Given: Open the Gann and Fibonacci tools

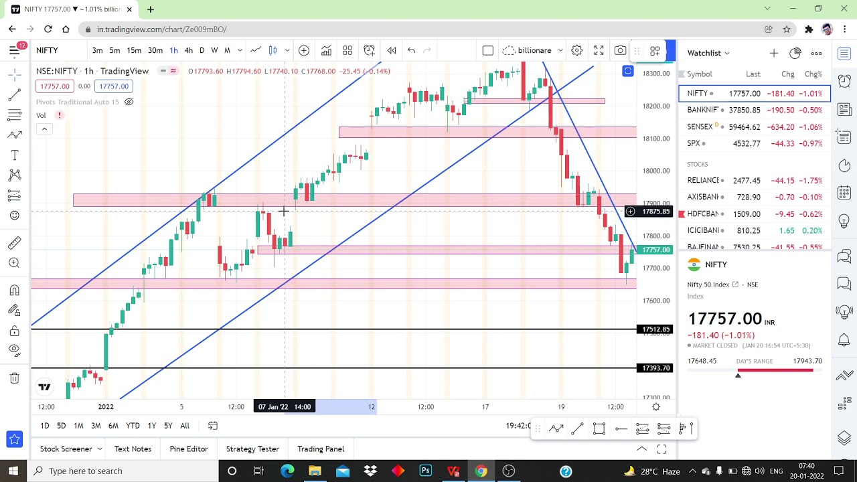Looking at the screenshot, I should [14, 114].
